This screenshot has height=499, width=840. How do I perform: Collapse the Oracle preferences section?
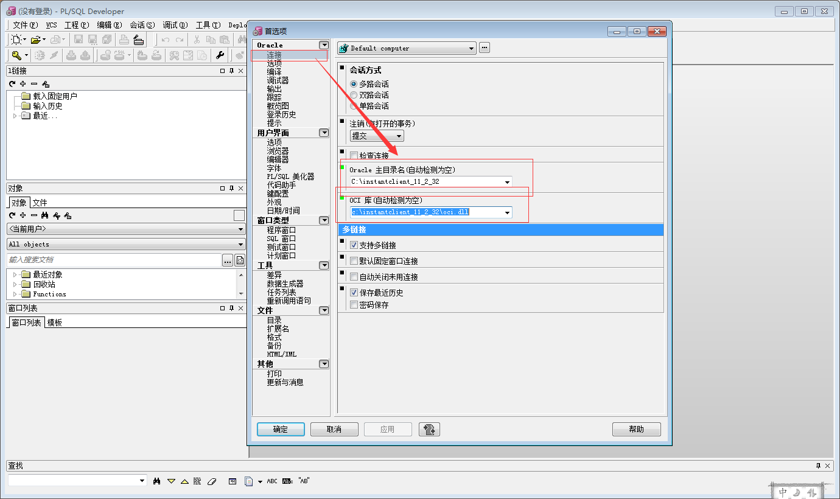click(324, 45)
